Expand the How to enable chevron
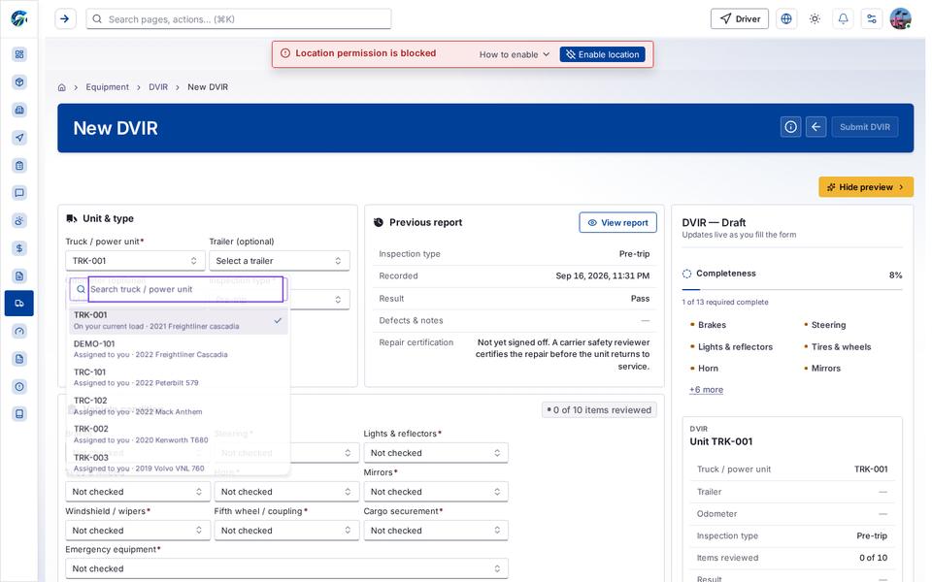Viewport: 932px width, 582px height. (x=546, y=54)
